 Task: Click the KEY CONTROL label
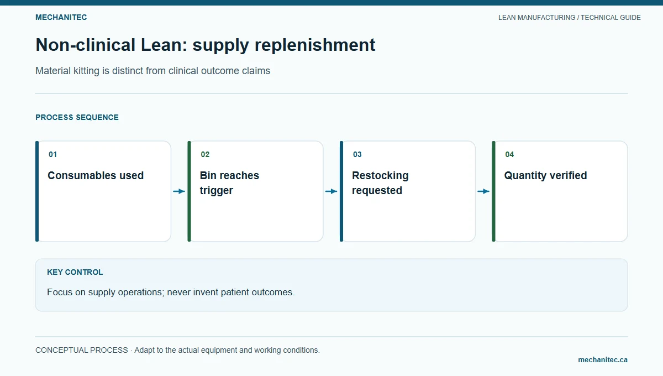(75, 272)
